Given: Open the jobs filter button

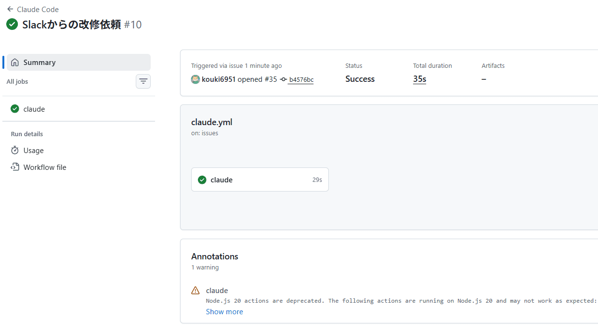Looking at the screenshot, I should 143,81.
